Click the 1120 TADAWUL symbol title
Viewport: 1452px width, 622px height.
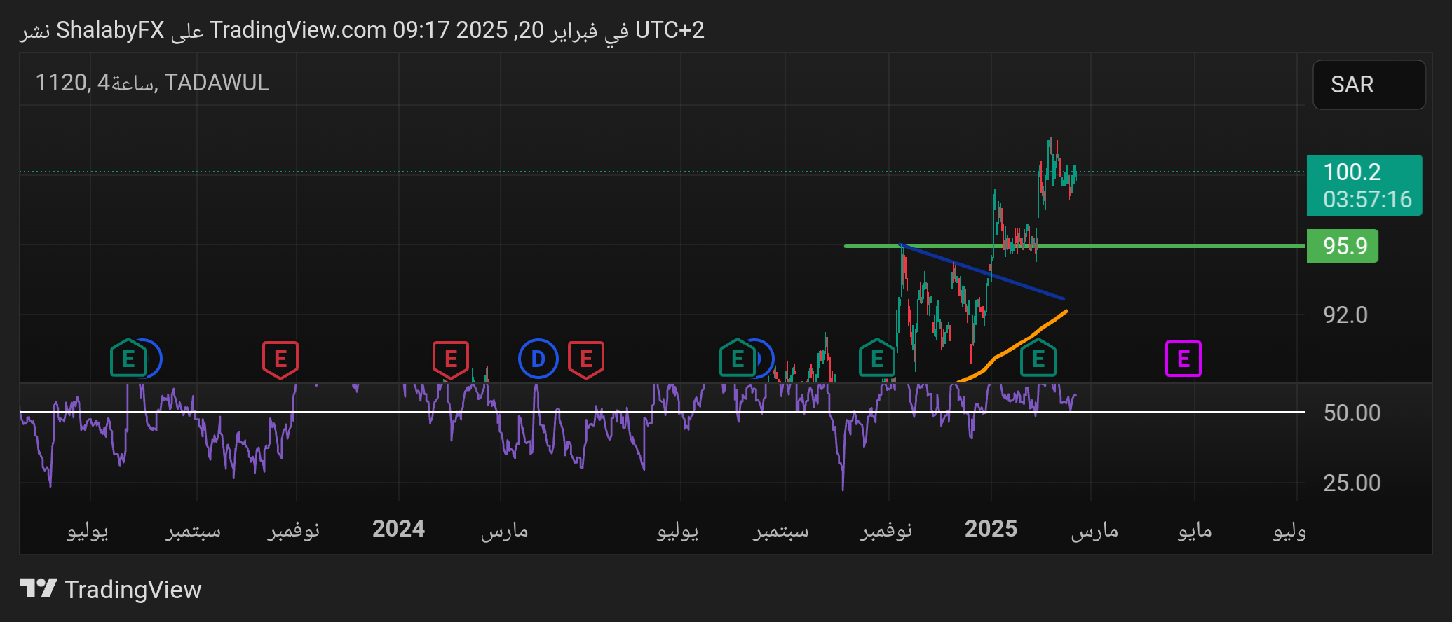152,83
